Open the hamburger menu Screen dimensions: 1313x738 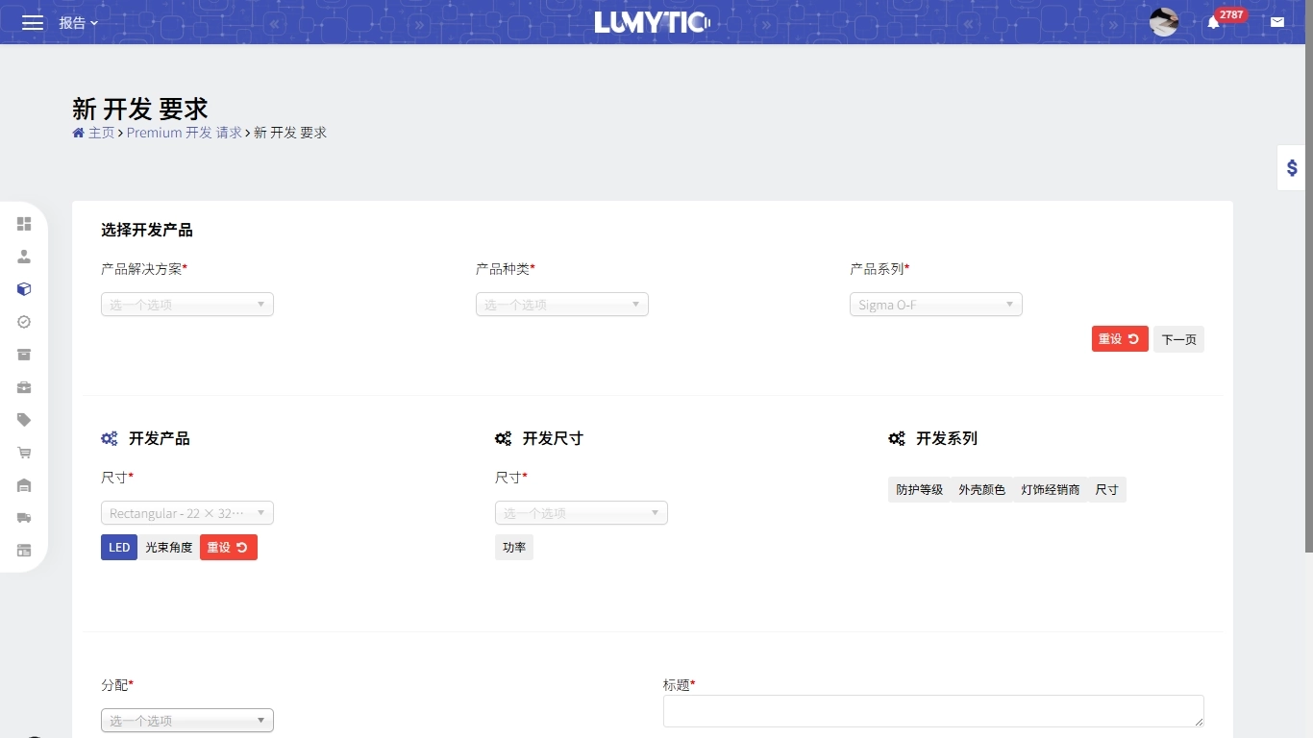click(33, 22)
